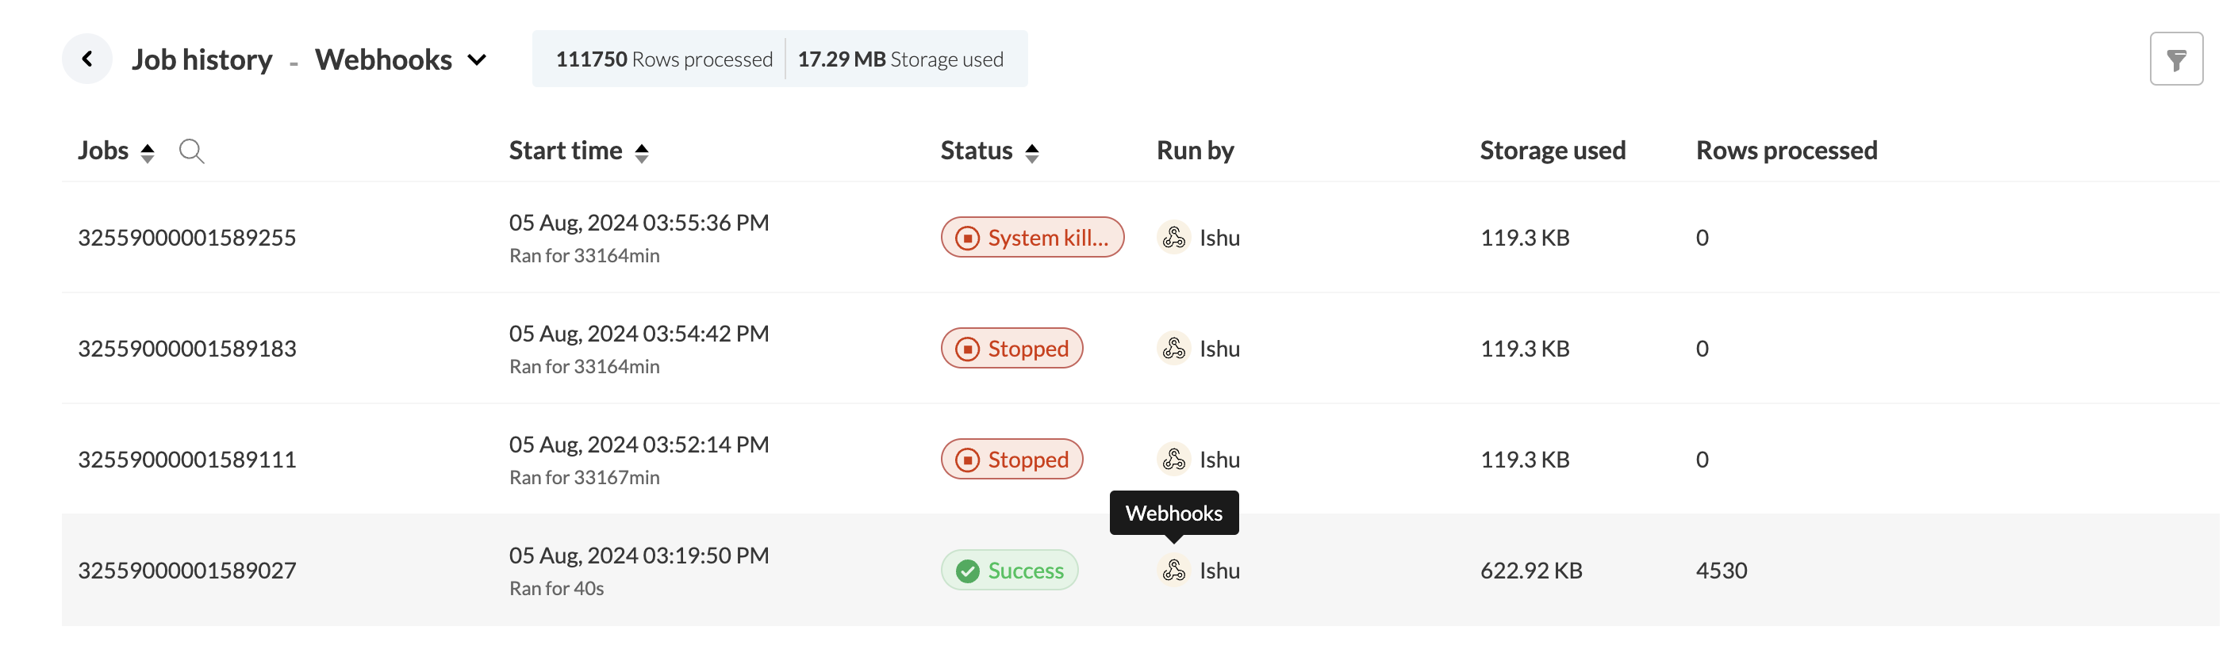Click webhook icon for job 32559000001589111
Viewport: 2238px width, 653px height.
click(1173, 460)
